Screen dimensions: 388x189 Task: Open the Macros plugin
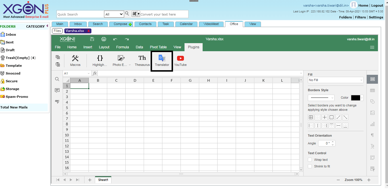[75, 61]
